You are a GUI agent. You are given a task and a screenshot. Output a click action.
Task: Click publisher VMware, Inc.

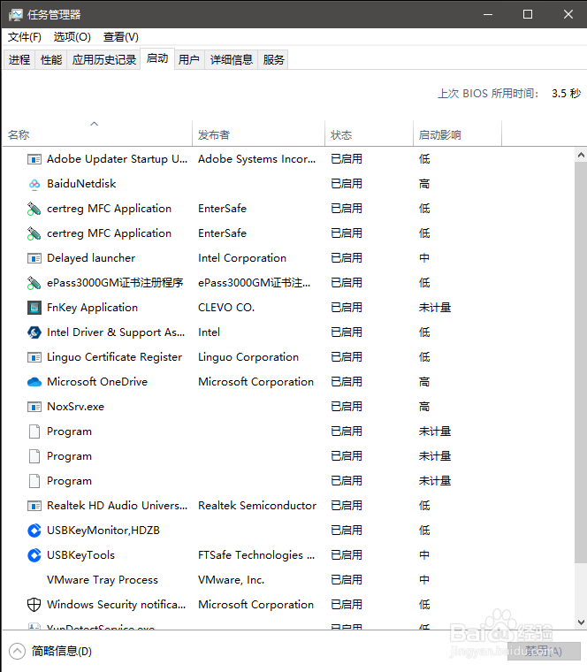232,580
